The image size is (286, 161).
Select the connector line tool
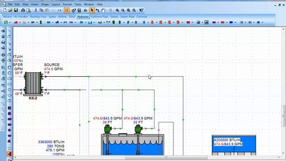[98, 10]
